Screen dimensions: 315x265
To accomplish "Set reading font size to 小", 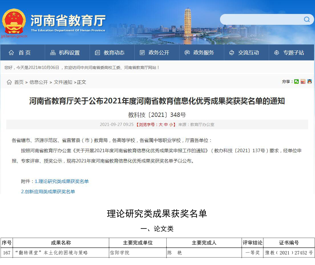I will (171, 125).
